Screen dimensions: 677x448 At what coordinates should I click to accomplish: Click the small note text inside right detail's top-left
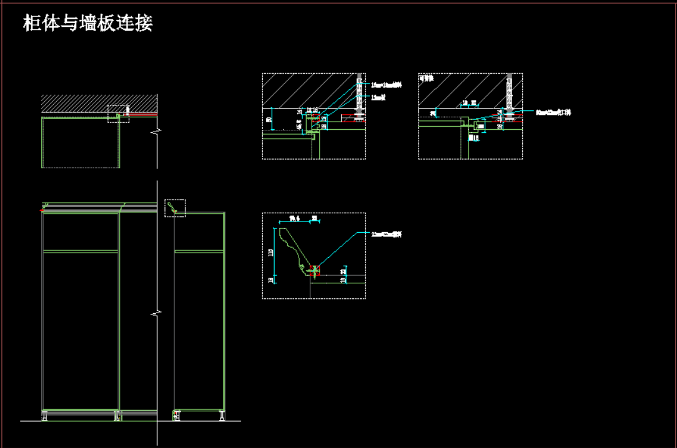coord(425,79)
